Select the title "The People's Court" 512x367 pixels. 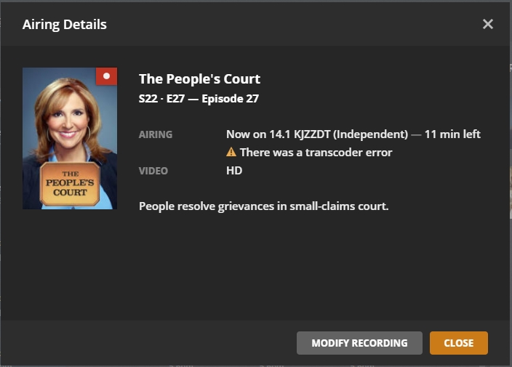click(x=199, y=79)
